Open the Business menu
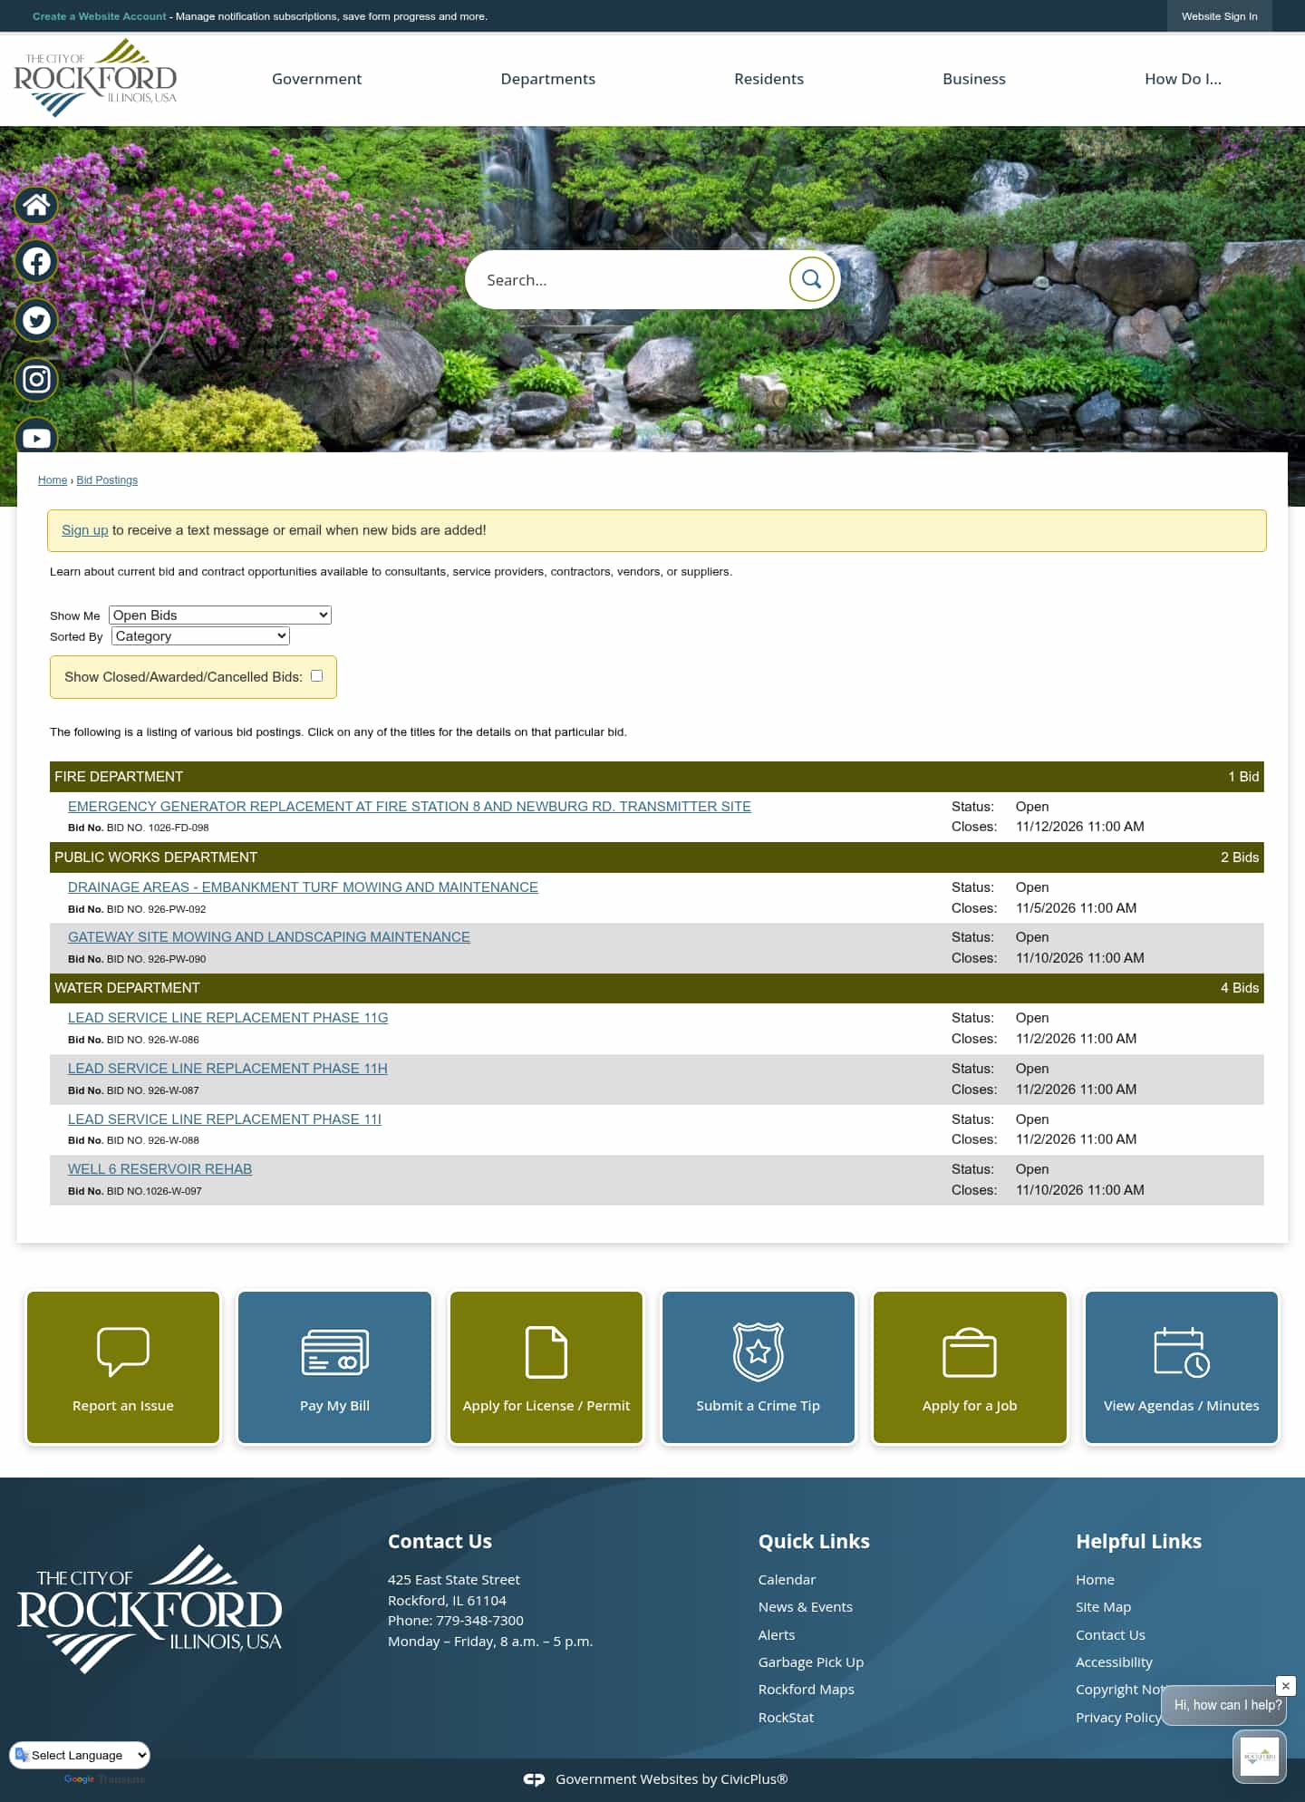 (974, 79)
